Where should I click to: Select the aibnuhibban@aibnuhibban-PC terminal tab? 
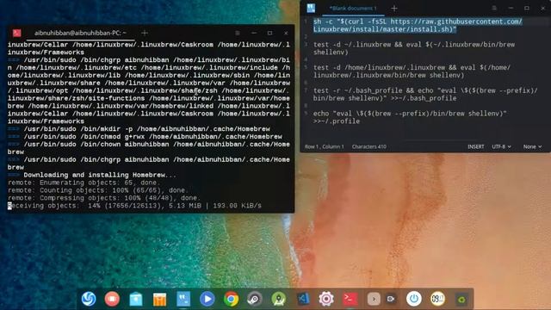pos(80,33)
